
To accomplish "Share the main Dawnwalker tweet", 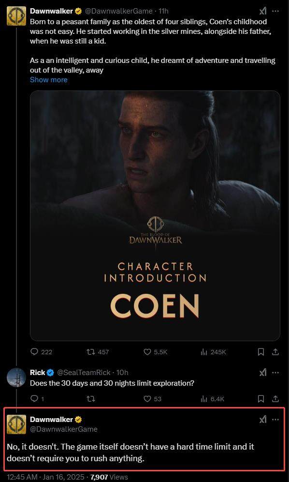I will pos(276,352).
